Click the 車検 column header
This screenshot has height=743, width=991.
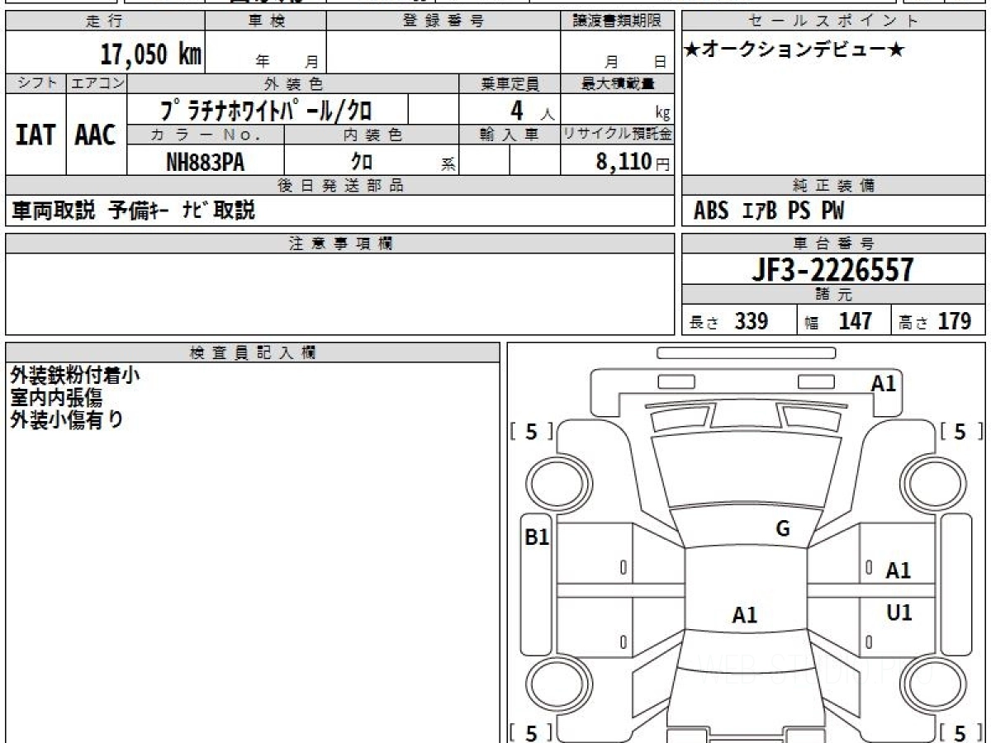pyautogui.click(x=265, y=22)
